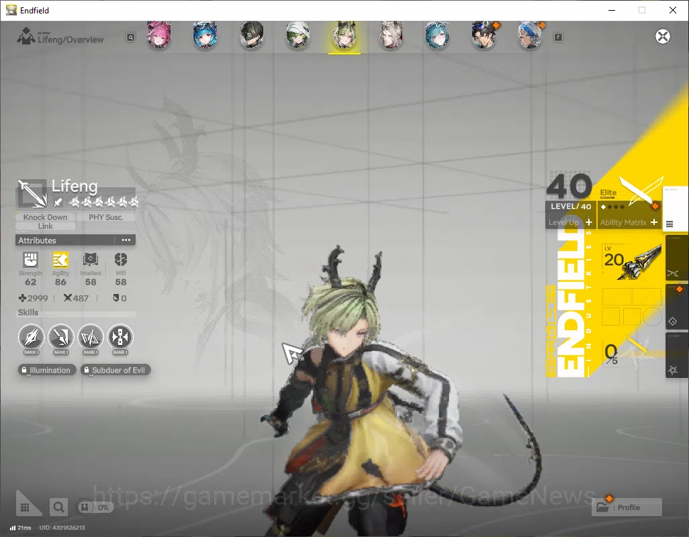Open the Profile button

[x=627, y=507]
